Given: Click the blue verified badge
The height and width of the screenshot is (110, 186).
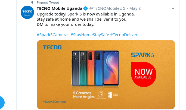Looking at the screenshot, I should click(86, 8).
